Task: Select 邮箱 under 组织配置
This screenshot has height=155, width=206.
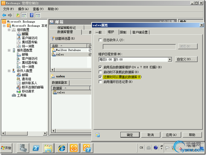Action: (x=25, y=34)
